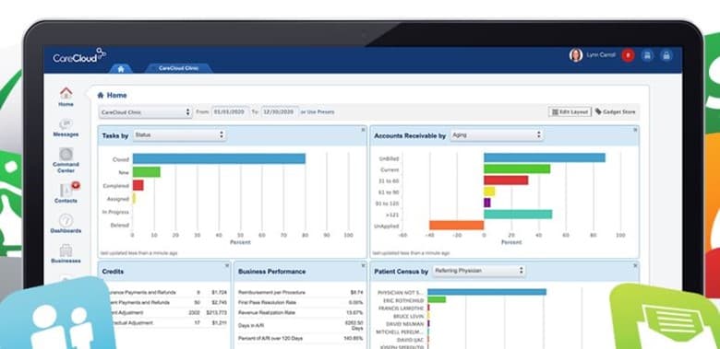
Task: Click the BRUCE LEVIN physician label
Action: pyautogui.click(x=408, y=317)
